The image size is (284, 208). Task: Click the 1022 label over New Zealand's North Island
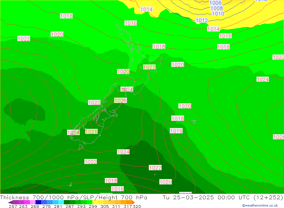point(149,67)
